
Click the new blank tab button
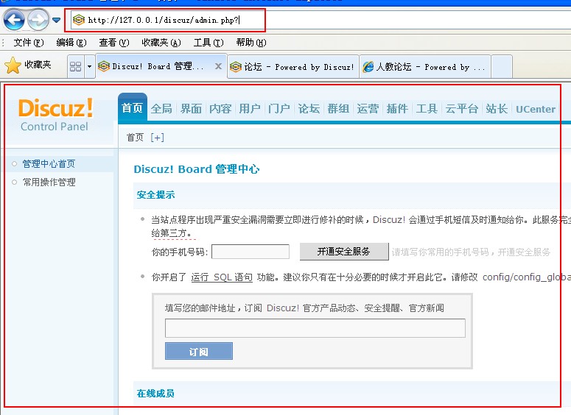502,66
